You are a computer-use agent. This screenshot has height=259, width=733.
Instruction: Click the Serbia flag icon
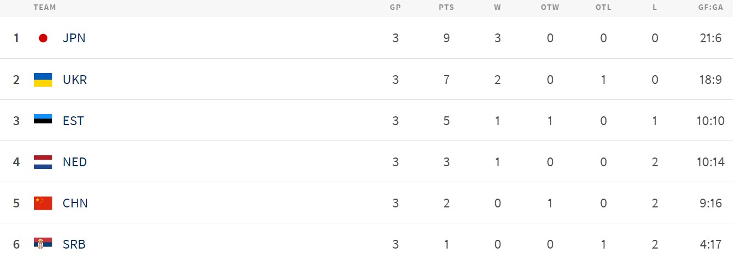click(x=43, y=244)
